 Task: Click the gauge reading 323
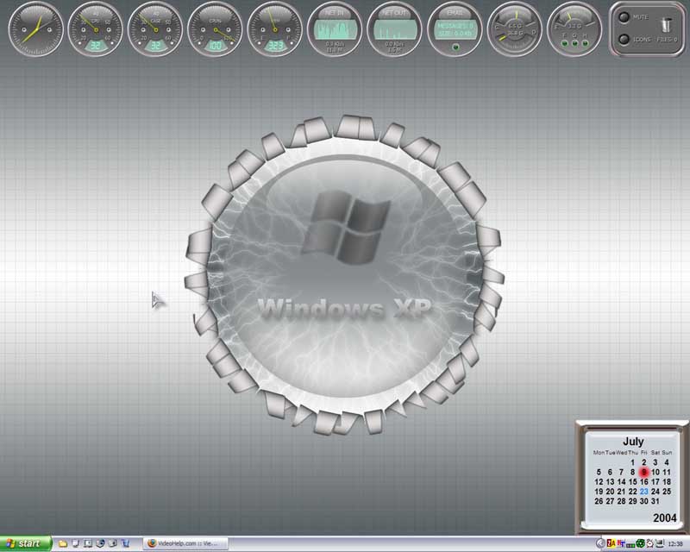(x=275, y=29)
